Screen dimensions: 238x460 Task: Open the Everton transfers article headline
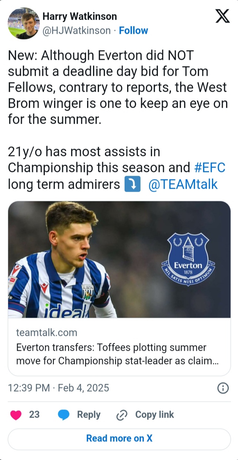(x=117, y=354)
